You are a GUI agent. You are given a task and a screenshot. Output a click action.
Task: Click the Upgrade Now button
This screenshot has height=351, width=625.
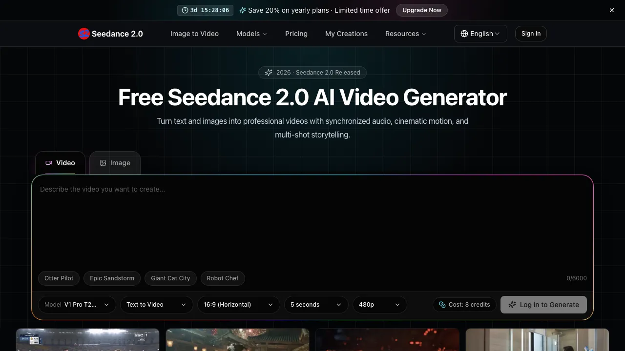click(422, 10)
